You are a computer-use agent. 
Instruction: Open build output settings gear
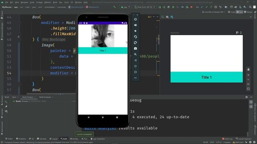pyautogui.click(x=247, y=97)
